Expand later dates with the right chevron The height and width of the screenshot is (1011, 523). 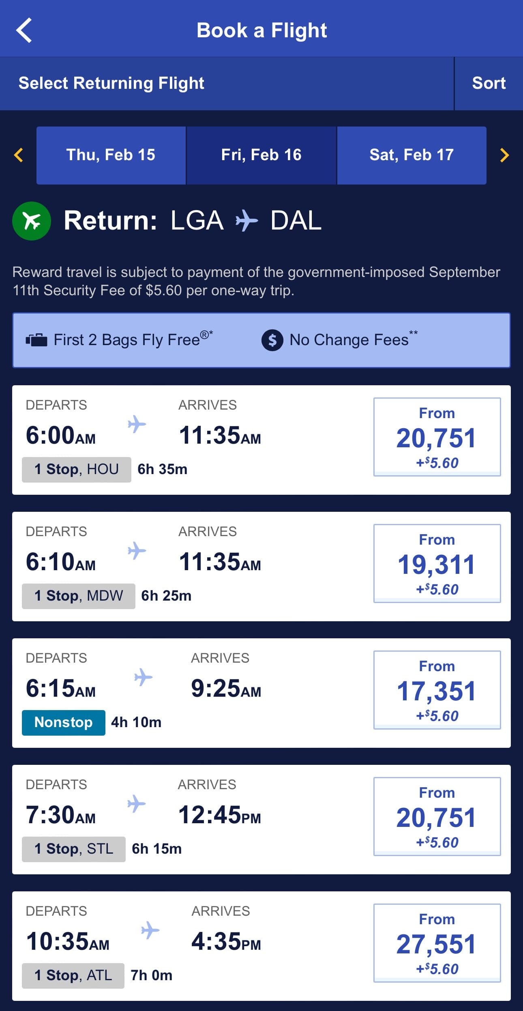pos(504,155)
